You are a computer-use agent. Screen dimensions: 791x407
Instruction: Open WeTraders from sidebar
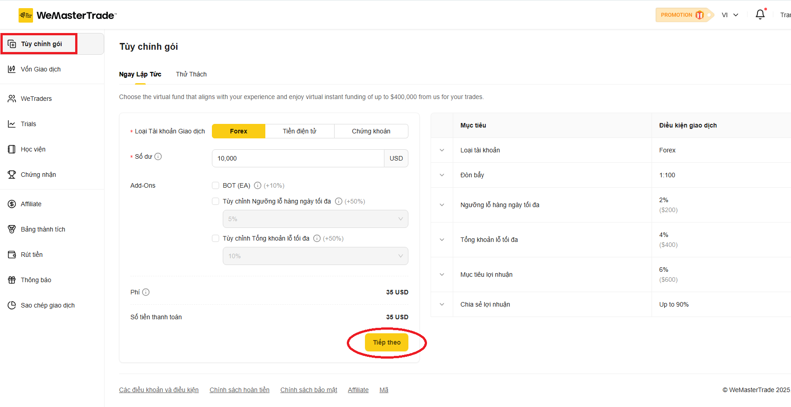pyautogui.click(x=52, y=99)
